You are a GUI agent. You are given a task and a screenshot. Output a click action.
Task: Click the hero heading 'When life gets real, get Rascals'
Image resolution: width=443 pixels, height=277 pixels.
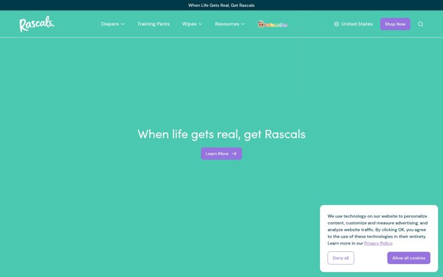pyautogui.click(x=221, y=134)
